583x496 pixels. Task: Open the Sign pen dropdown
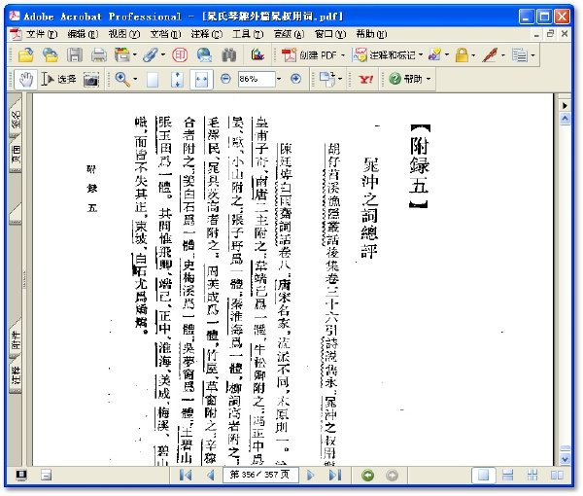click(x=494, y=55)
